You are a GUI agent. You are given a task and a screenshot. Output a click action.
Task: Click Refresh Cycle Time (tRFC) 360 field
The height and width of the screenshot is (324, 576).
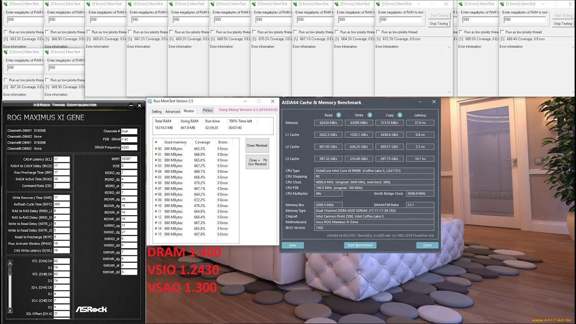click(x=62, y=204)
